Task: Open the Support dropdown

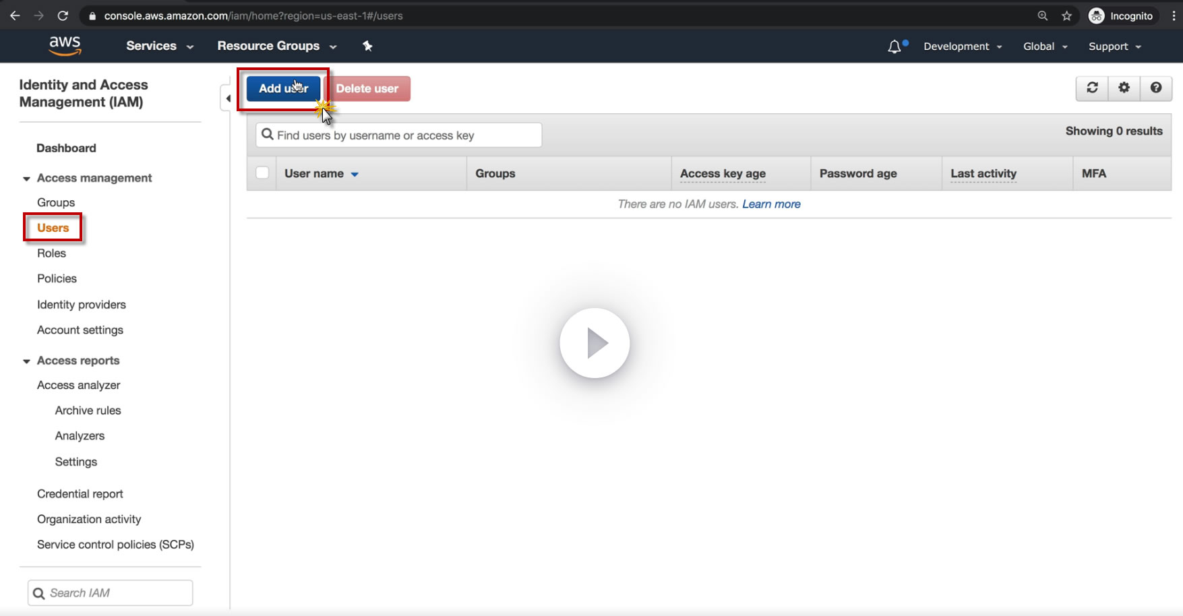Action: click(x=1115, y=47)
